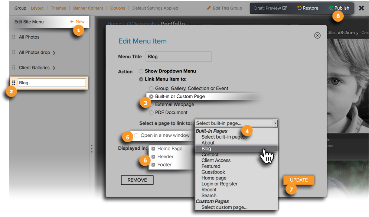
Task: Click the drag handle beside Client Galleries
Action: pyautogui.click(x=14, y=68)
